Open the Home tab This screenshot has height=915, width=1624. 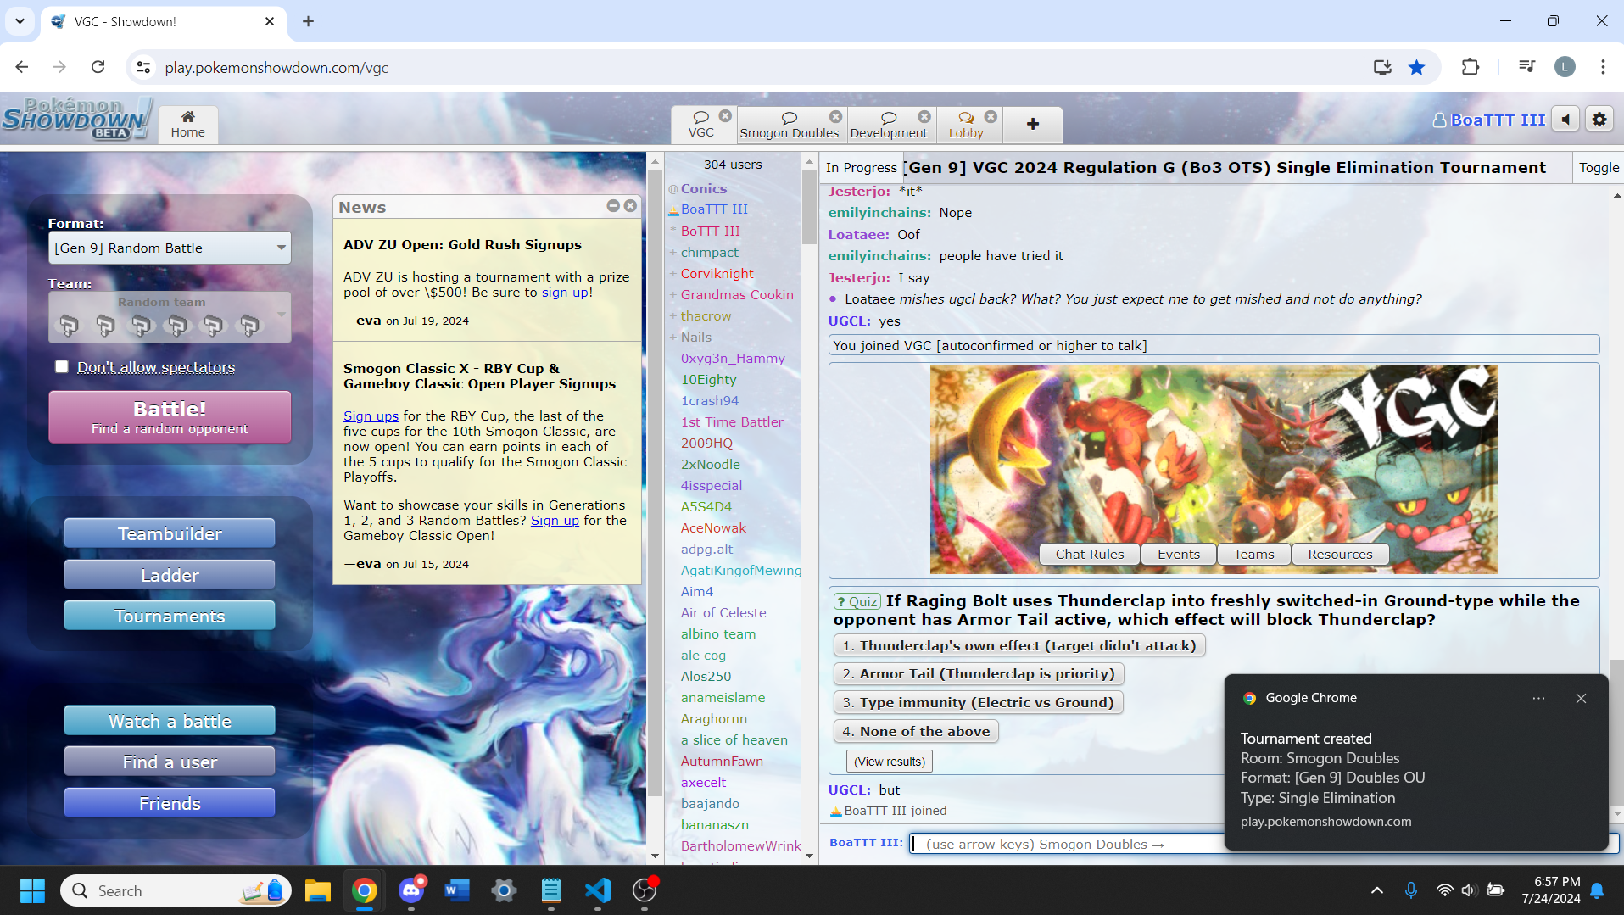(x=187, y=125)
